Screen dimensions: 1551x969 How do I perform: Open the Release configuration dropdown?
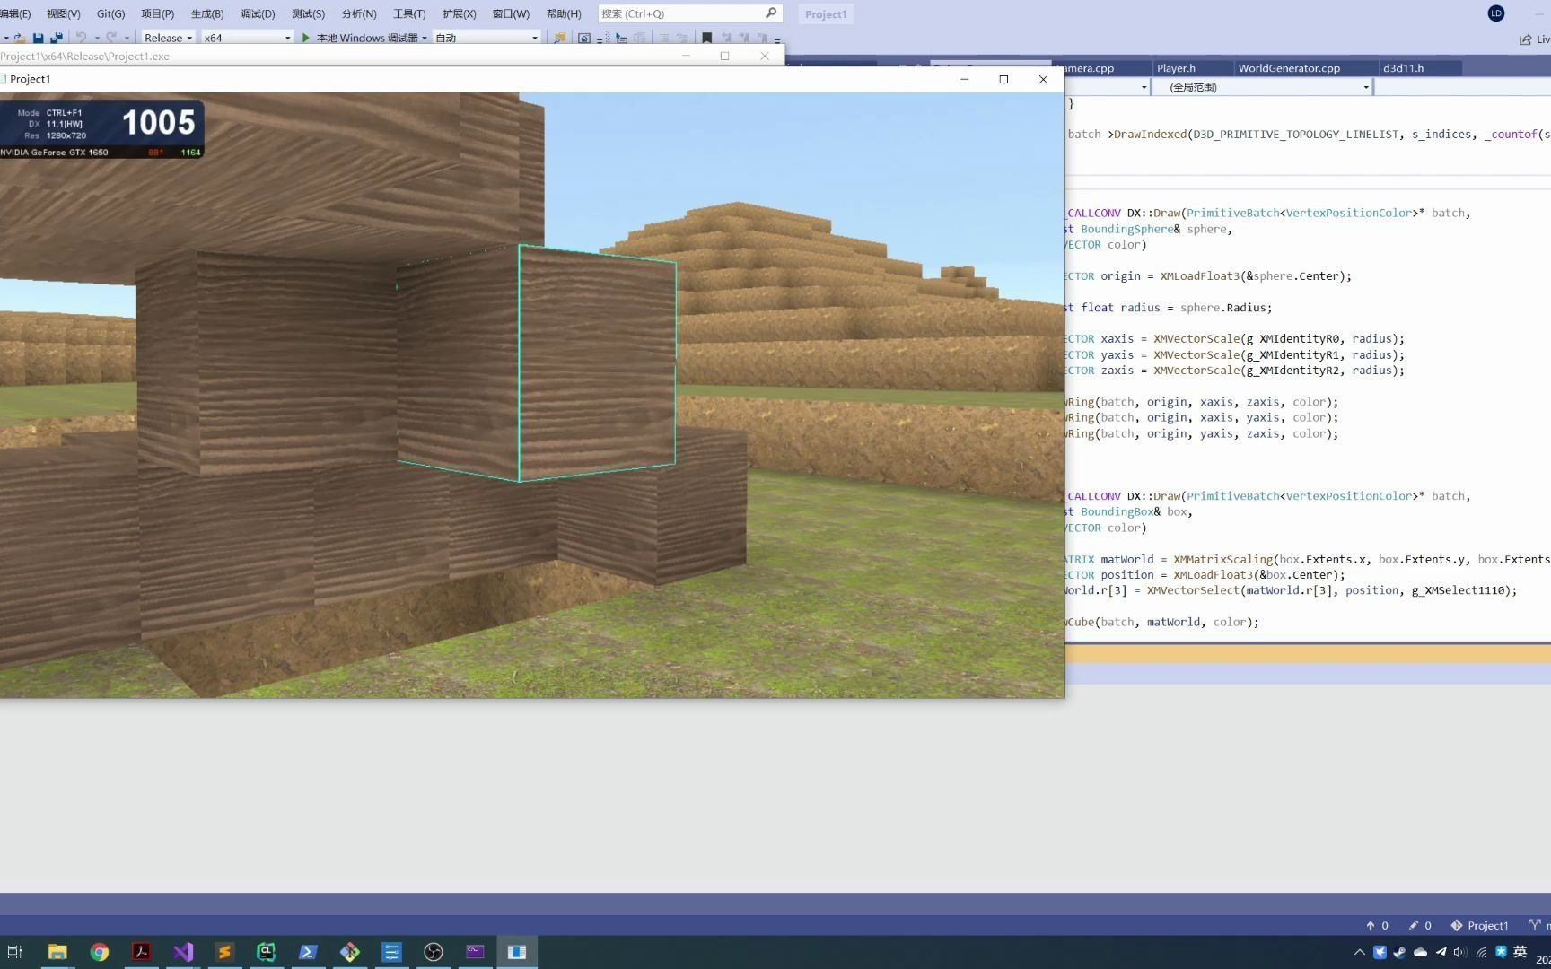click(166, 38)
